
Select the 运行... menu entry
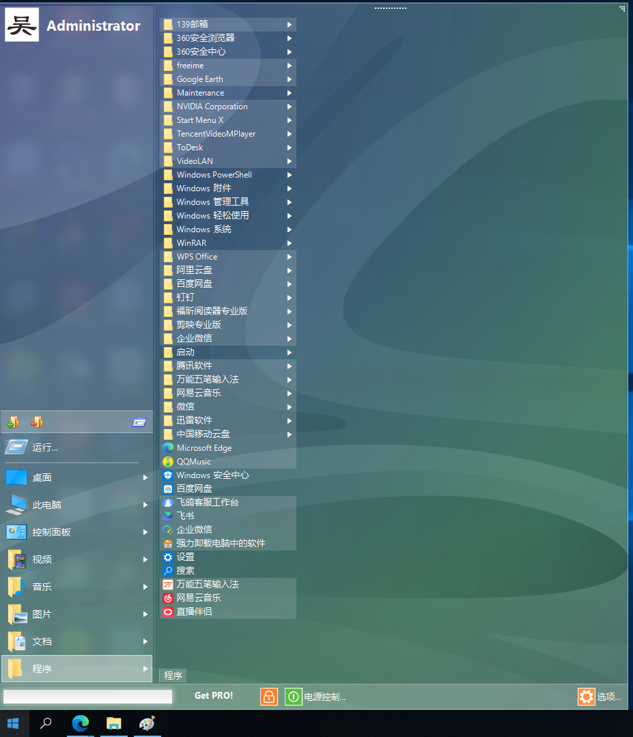[45, 447]
